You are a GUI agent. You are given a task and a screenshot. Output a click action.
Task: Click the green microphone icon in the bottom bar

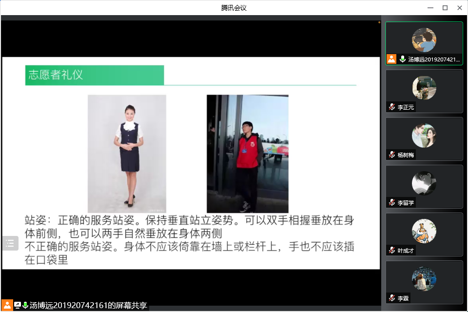(x=25, y=305)
